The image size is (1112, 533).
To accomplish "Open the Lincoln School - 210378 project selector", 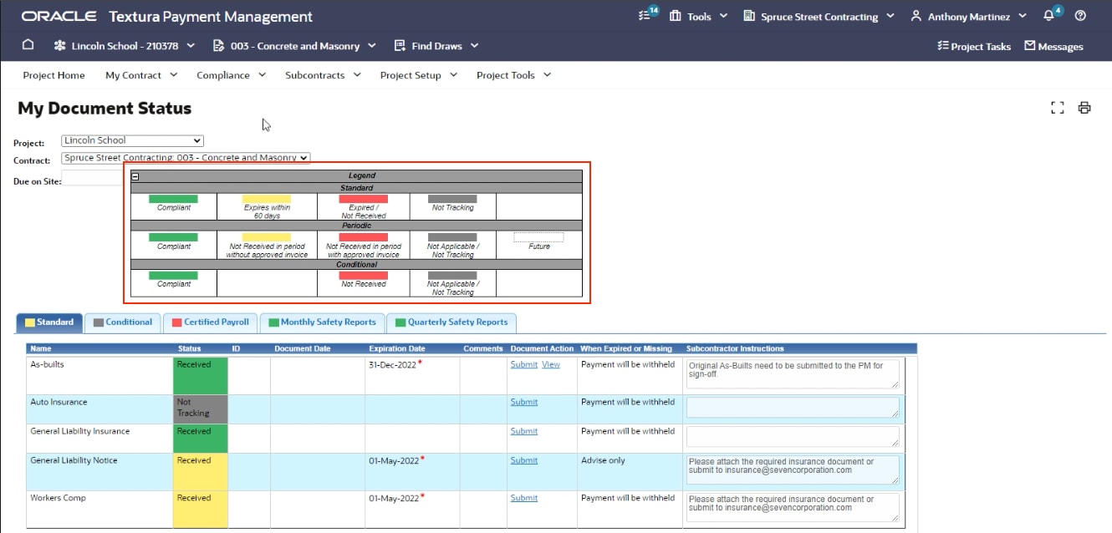I will coord(124,46).
